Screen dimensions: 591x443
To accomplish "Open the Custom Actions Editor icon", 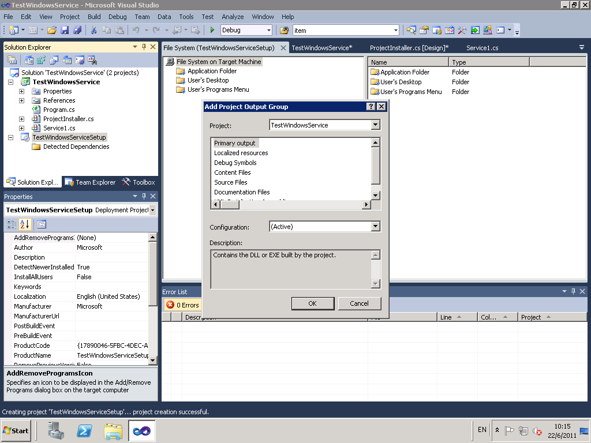I will coord(80,60).
